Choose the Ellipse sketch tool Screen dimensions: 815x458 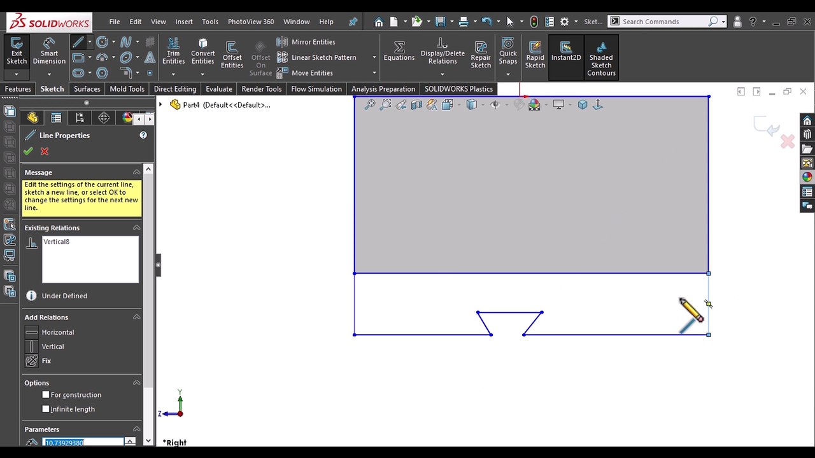coord(125,58)
